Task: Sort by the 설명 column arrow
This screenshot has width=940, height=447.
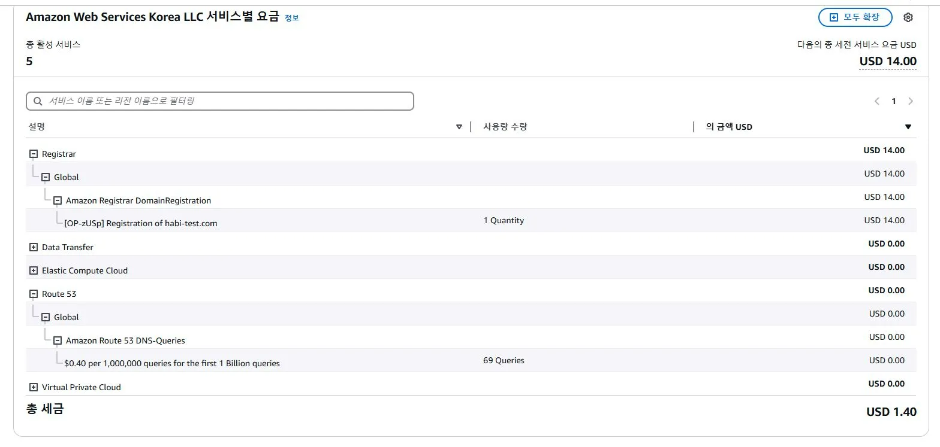Action: pos(459,127)
